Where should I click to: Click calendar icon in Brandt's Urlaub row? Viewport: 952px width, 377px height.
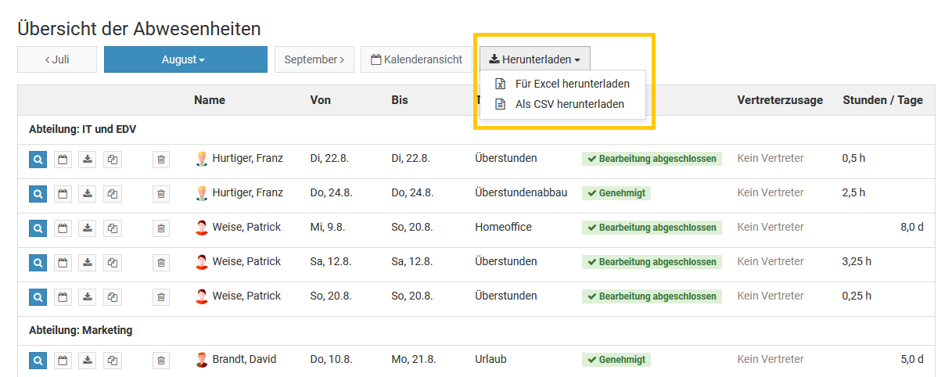[x=63, y=361]
